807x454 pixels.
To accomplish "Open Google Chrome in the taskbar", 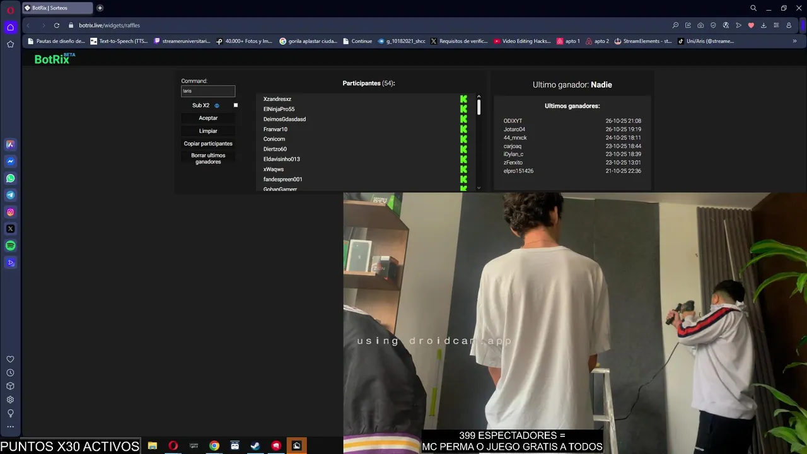I will 214,446.
